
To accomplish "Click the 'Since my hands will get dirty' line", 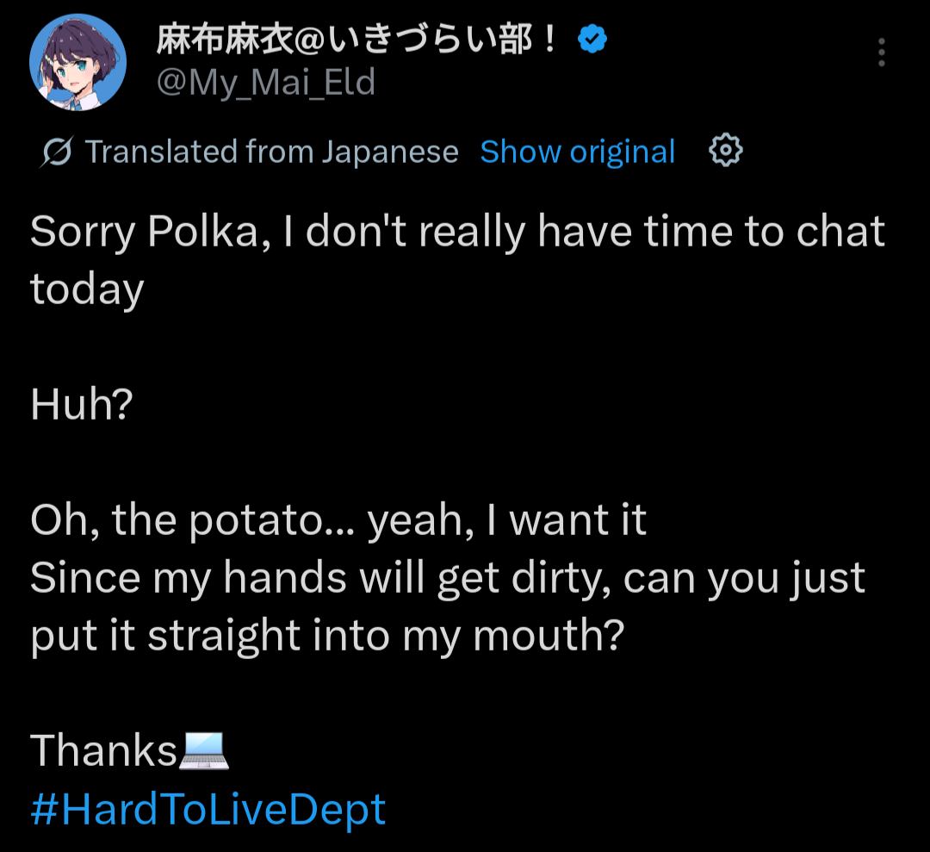I will coord(447,578).
